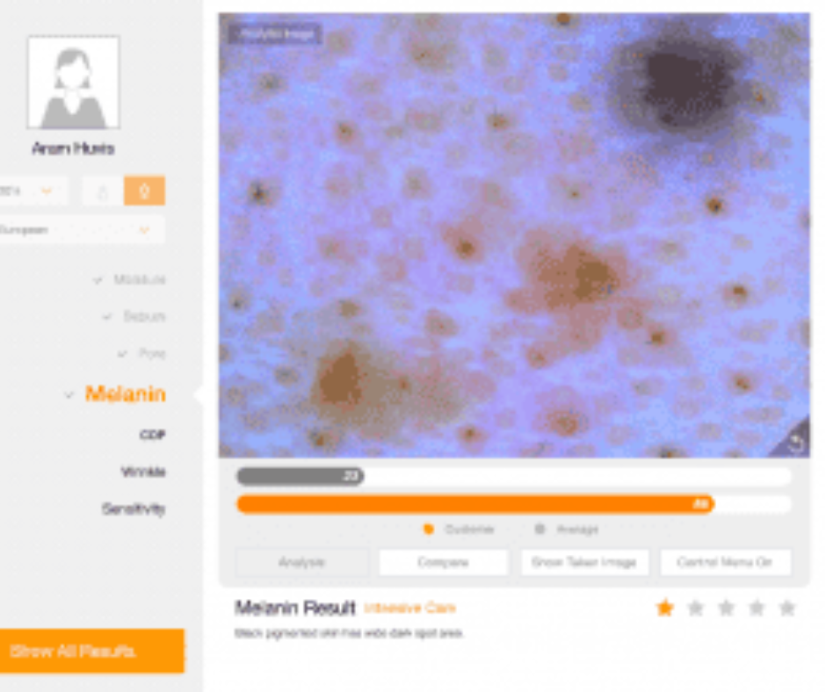Select the female gender icon button

point(144,190)
